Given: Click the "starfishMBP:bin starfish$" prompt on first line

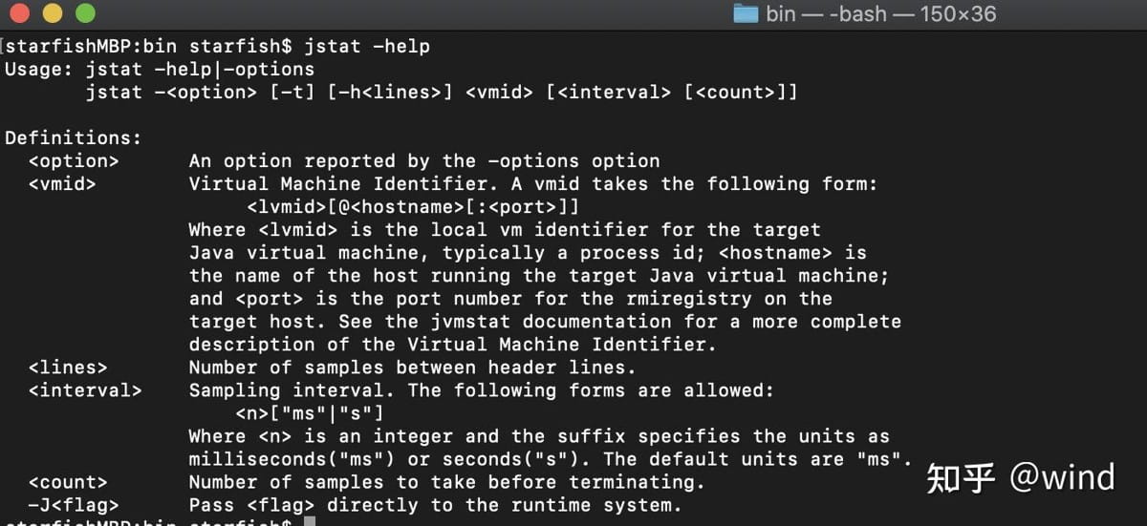Looking at the screenshot, I should [x=149, y=46].
